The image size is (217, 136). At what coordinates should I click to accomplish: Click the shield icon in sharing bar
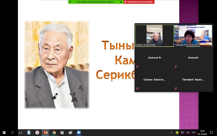121,2
